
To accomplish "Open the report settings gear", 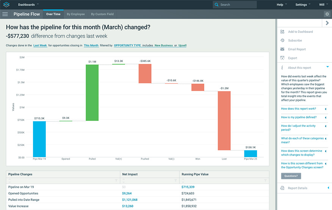I will (x=327, y=14).
